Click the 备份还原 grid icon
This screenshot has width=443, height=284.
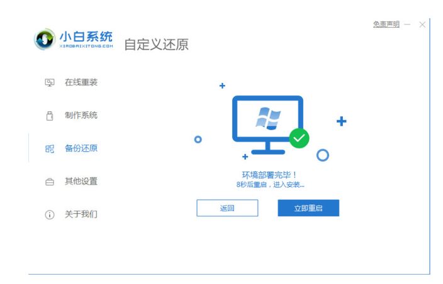[50, 149]
